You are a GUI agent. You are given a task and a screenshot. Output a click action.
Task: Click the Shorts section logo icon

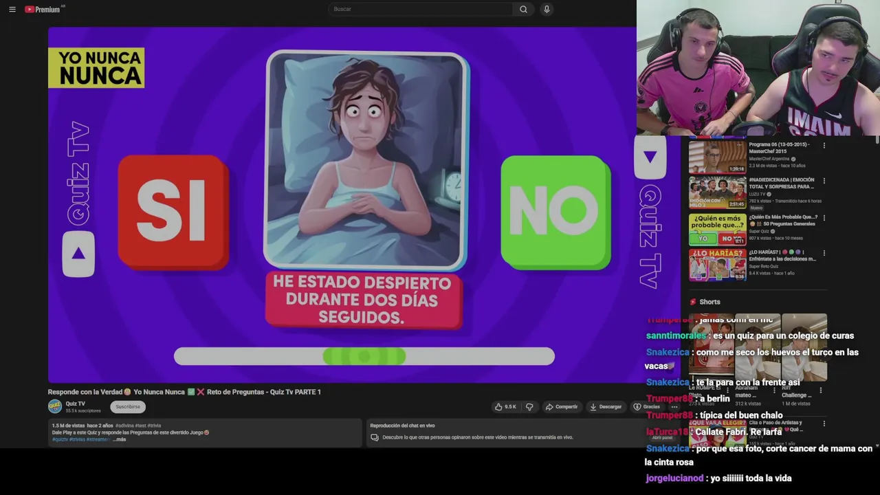click(693, 302)
